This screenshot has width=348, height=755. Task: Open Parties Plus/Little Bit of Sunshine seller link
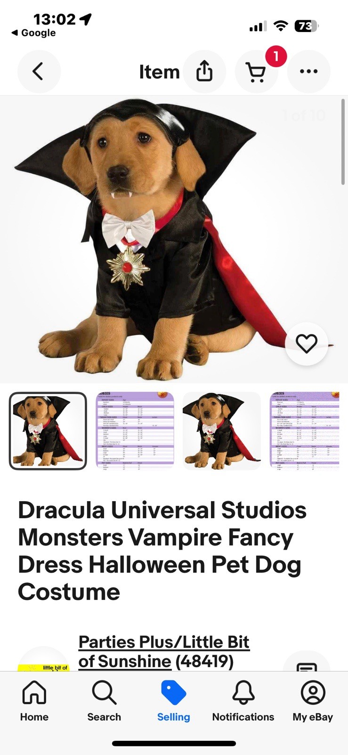[x=164, y=652]
